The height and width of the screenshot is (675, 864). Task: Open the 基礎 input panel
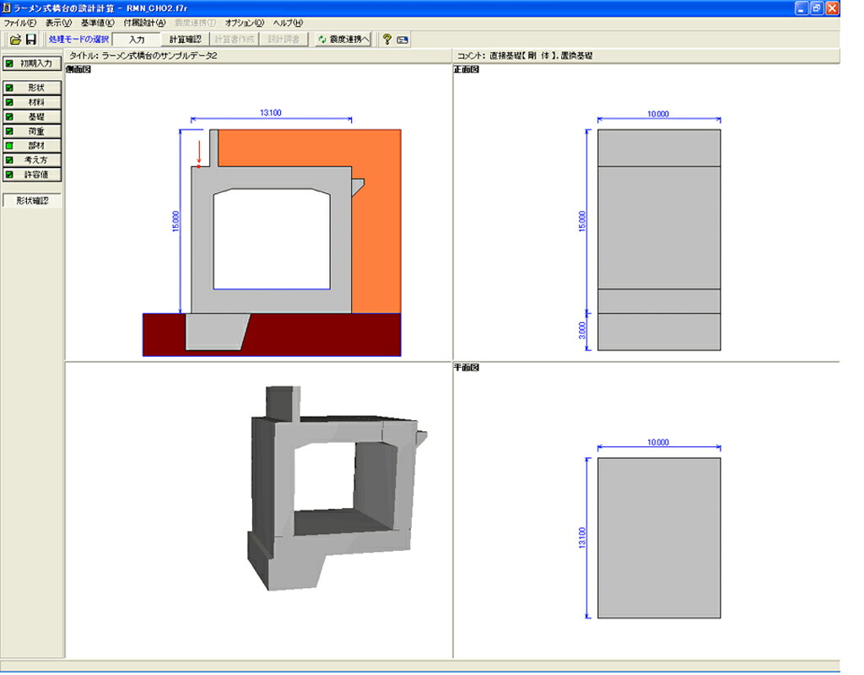pyautogui.click(x=32, y=116)
